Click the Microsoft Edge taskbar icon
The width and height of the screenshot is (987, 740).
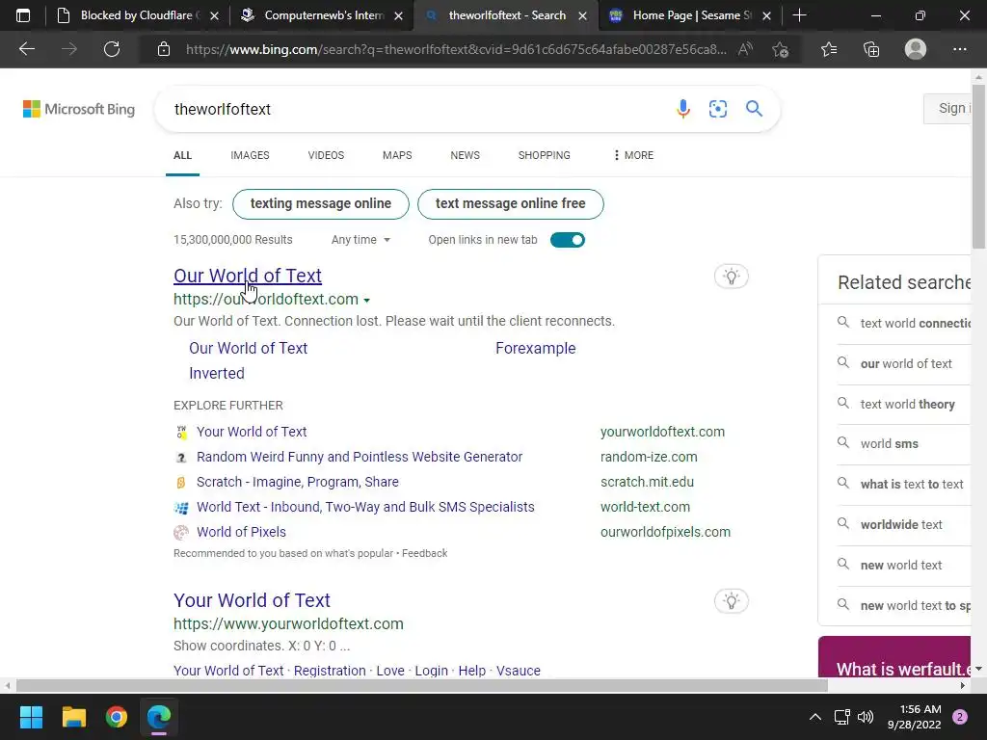click(159, 717)
